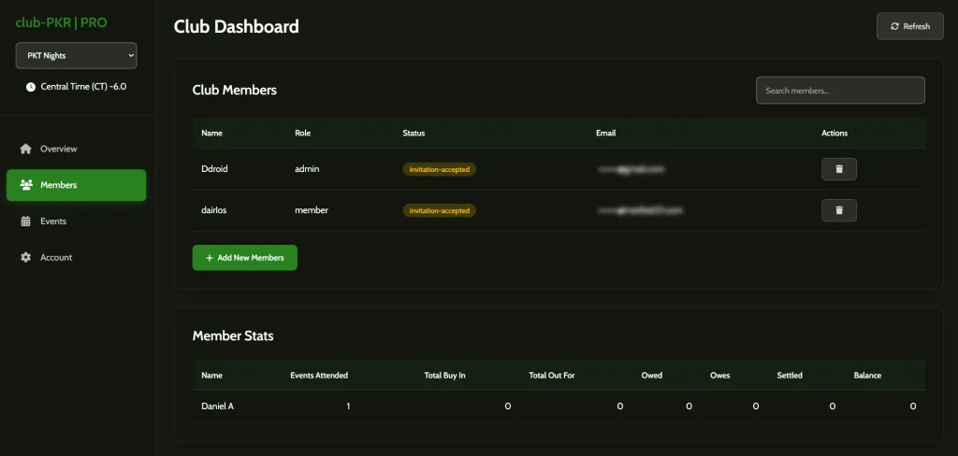
Task: Click the Total Buy In column header
Action: (x=444, y=376)
